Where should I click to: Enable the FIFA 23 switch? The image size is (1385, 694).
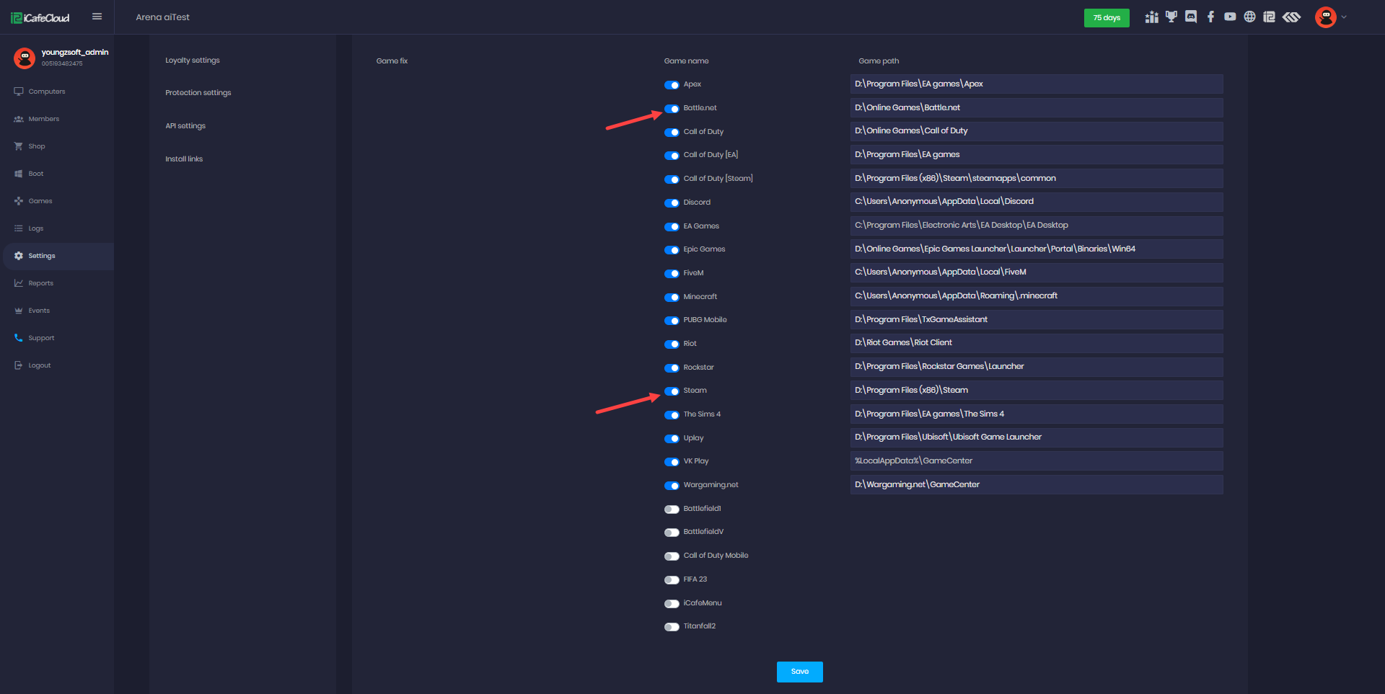[x=672, y=580]
